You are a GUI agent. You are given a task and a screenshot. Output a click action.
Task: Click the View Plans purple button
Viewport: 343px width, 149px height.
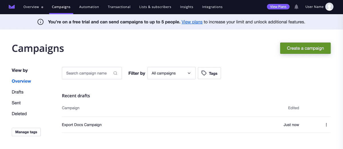point(278,7)
